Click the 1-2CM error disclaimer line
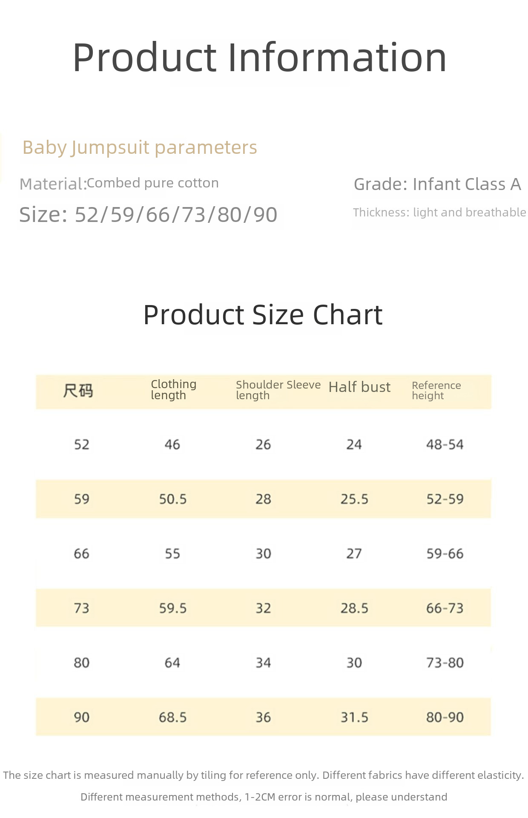This screenshot has height=818, width=528. (264, 797)
